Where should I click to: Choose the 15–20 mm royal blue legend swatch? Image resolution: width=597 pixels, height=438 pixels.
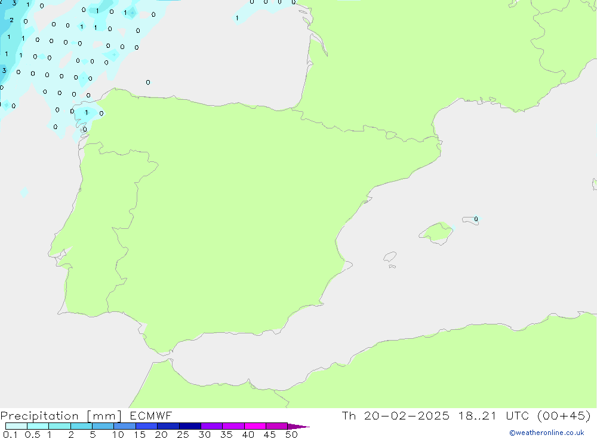click(147, 426)
